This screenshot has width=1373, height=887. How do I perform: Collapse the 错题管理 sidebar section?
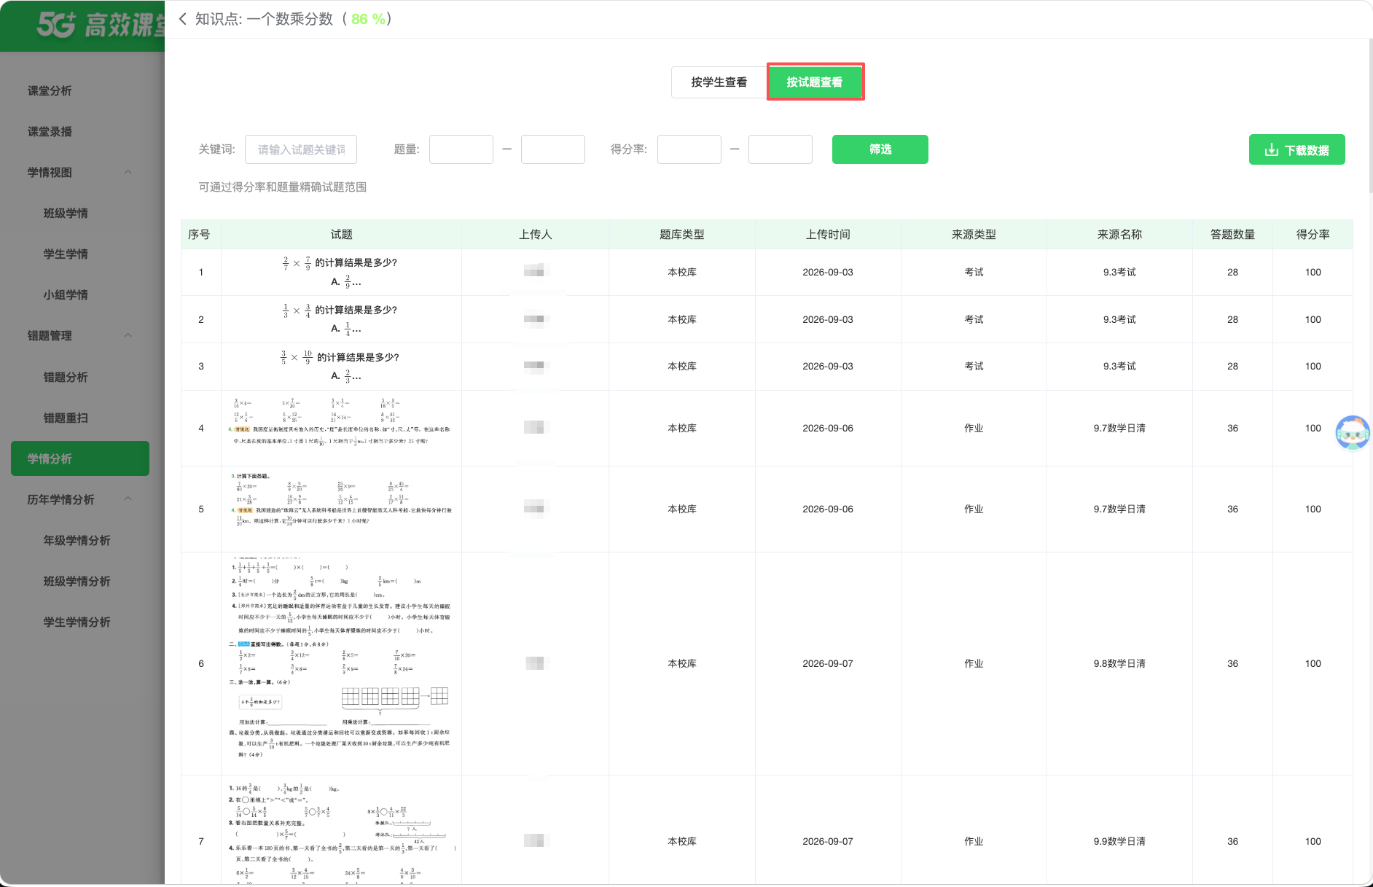pyautogui.click(x=128, y=336)
